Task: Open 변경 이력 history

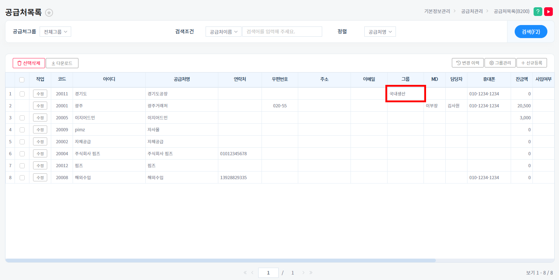Action: click(467, 63)
